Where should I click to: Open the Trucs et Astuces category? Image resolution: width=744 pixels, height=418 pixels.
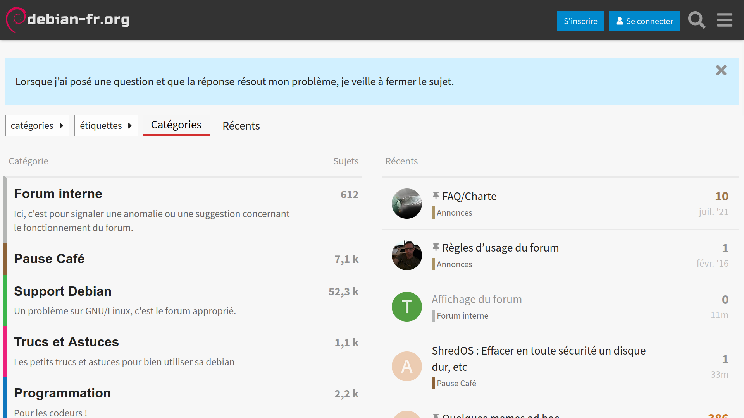[x=66, y=342]
